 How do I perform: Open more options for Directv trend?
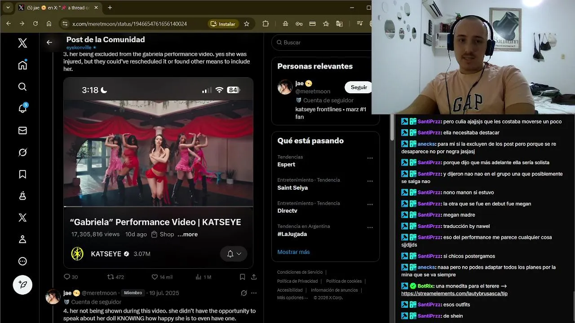pyautogui.click(x=370, y=205)
